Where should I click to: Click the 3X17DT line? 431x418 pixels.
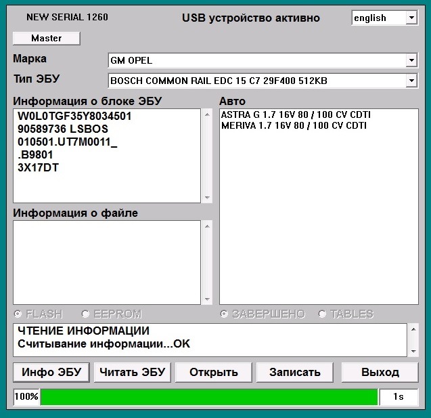38,167
